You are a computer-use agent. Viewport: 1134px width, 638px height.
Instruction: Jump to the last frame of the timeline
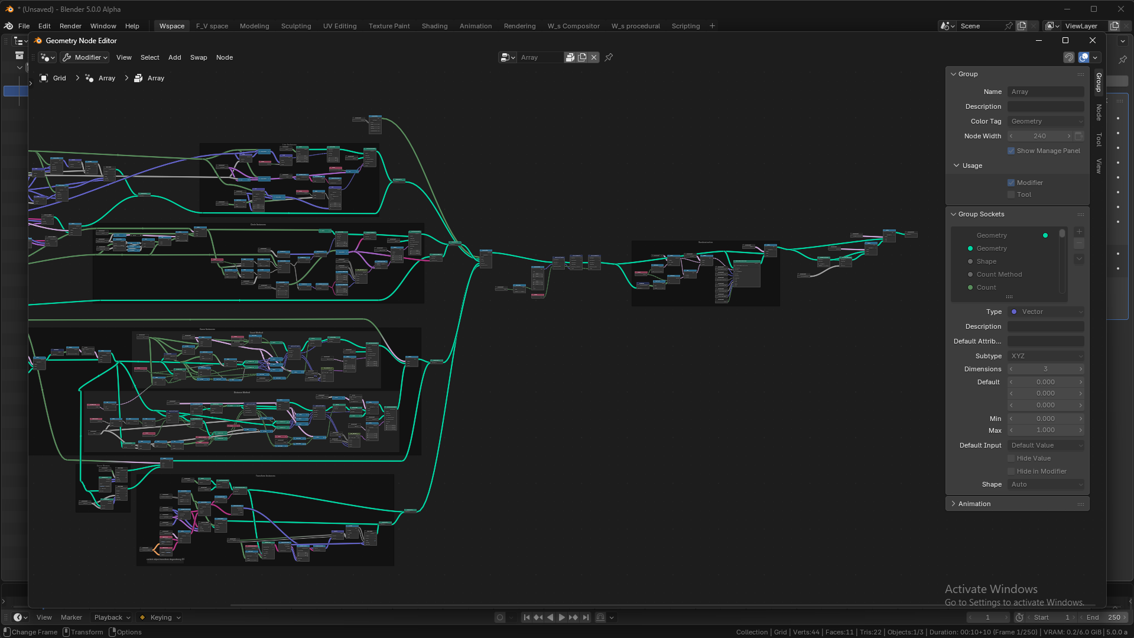point(586,617)
